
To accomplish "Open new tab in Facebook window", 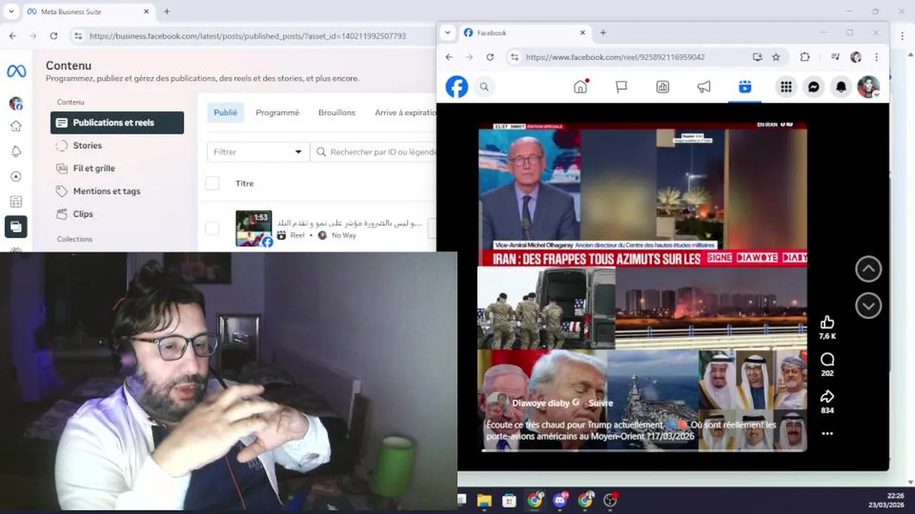I will pyautogui.click(x=603, y=33).
